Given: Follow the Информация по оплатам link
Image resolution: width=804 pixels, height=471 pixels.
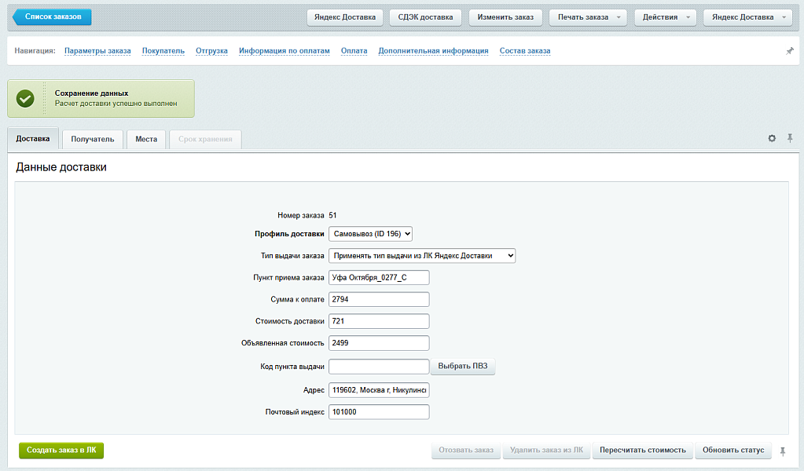Looking at the screenshot, I should pyautogui.click(x=284, y=51).
